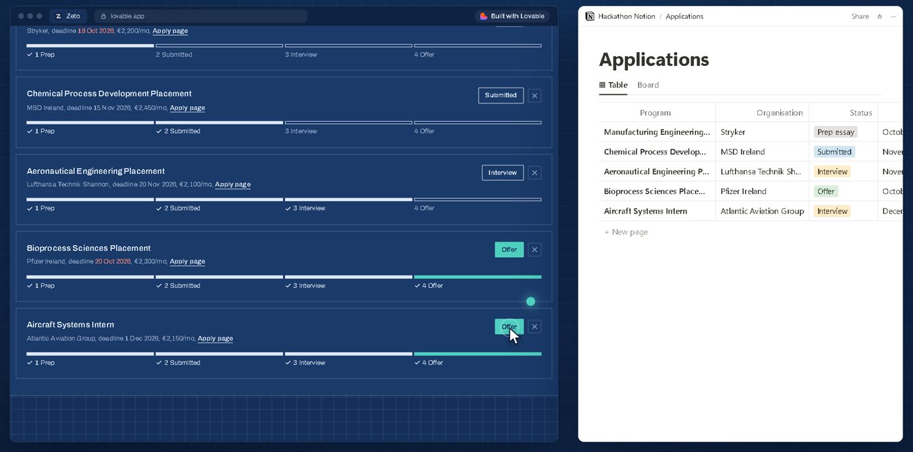Star the Notion Applications page

pyautogui.click(x=880, y=16)
